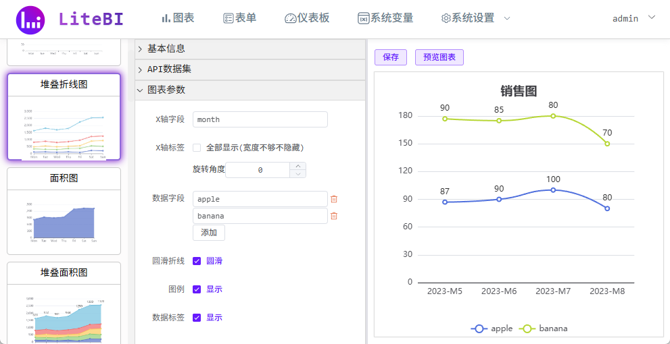
Task: Click the 圆滑折线 field label
Action: 168,261
